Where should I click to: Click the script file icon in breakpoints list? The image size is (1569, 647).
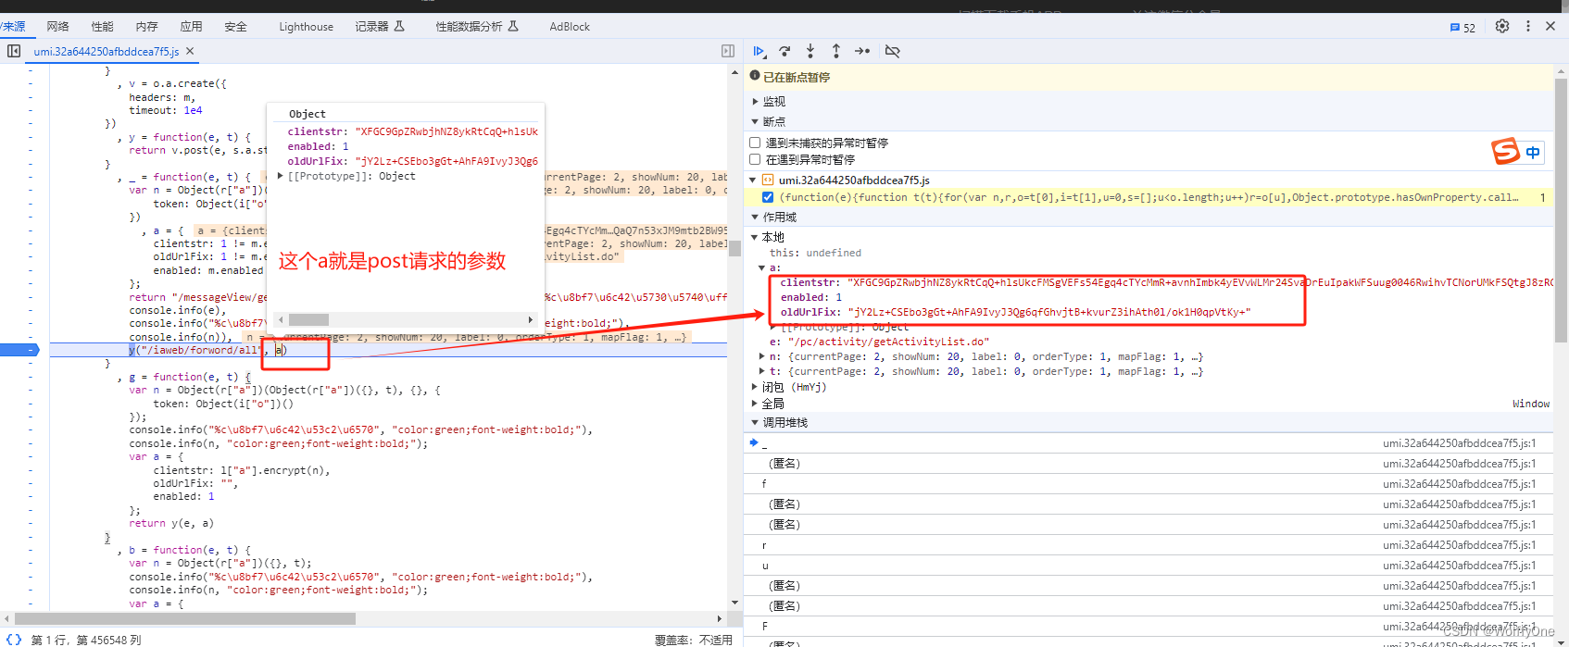(767, 180)
